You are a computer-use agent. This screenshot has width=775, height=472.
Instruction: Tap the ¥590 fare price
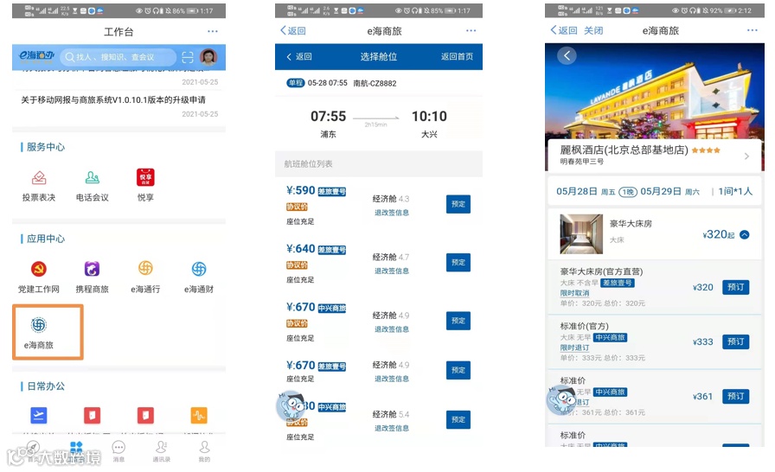(300, 190)
